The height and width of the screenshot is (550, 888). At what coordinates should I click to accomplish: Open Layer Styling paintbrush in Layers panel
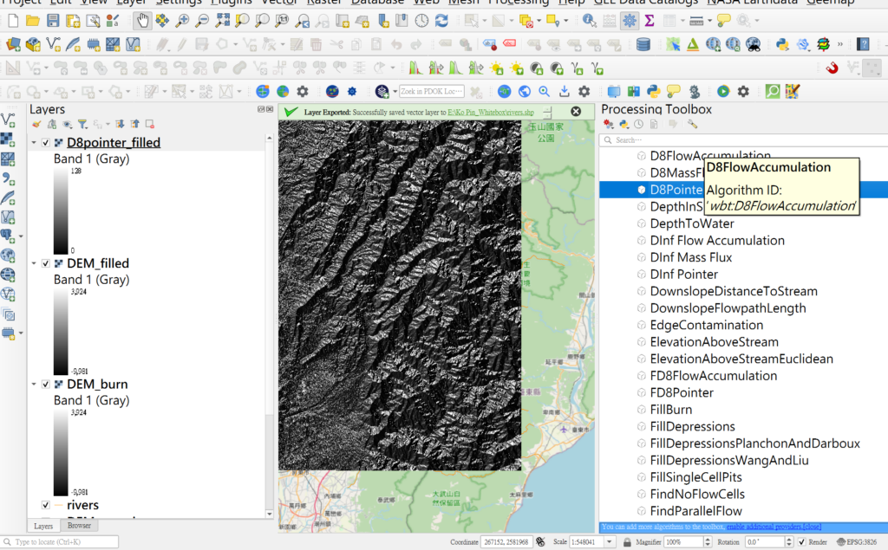click(36, 125)
